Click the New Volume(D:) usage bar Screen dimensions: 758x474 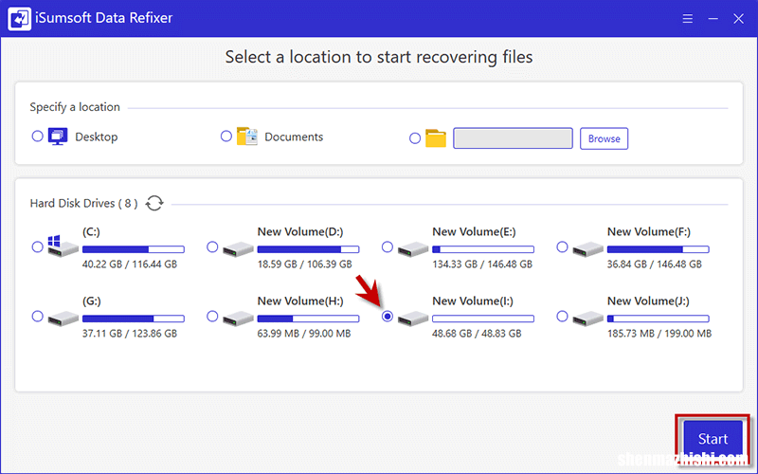coord(309,249)
